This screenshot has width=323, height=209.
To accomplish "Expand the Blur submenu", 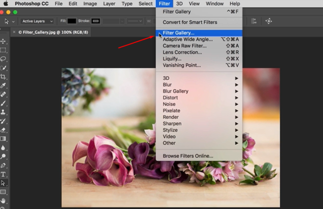I will coord(199,85).
